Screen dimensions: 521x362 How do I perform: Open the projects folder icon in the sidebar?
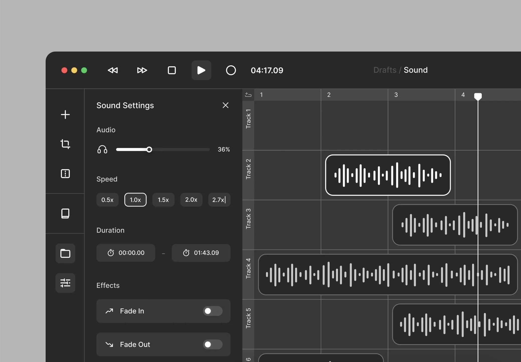(65, 253)
